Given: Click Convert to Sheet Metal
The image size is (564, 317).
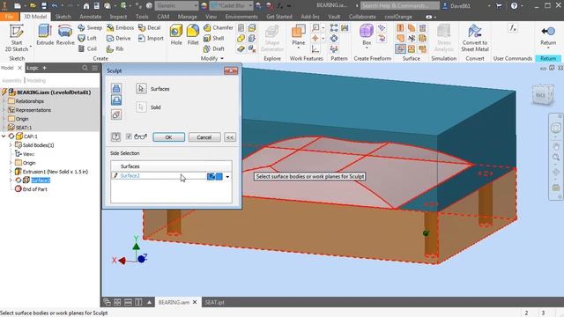Looking at the screenshot, I should point(475,38).
